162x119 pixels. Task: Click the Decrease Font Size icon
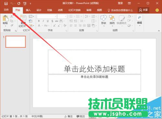pyautogui.click(x=59, y=26)
